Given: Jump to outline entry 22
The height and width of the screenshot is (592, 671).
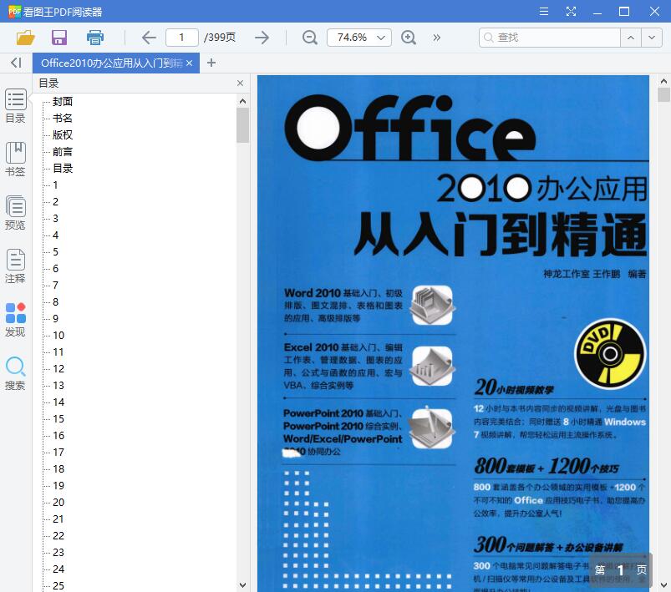Looking at the screenshot, I should pyautogui.click(x=58, y=535).
